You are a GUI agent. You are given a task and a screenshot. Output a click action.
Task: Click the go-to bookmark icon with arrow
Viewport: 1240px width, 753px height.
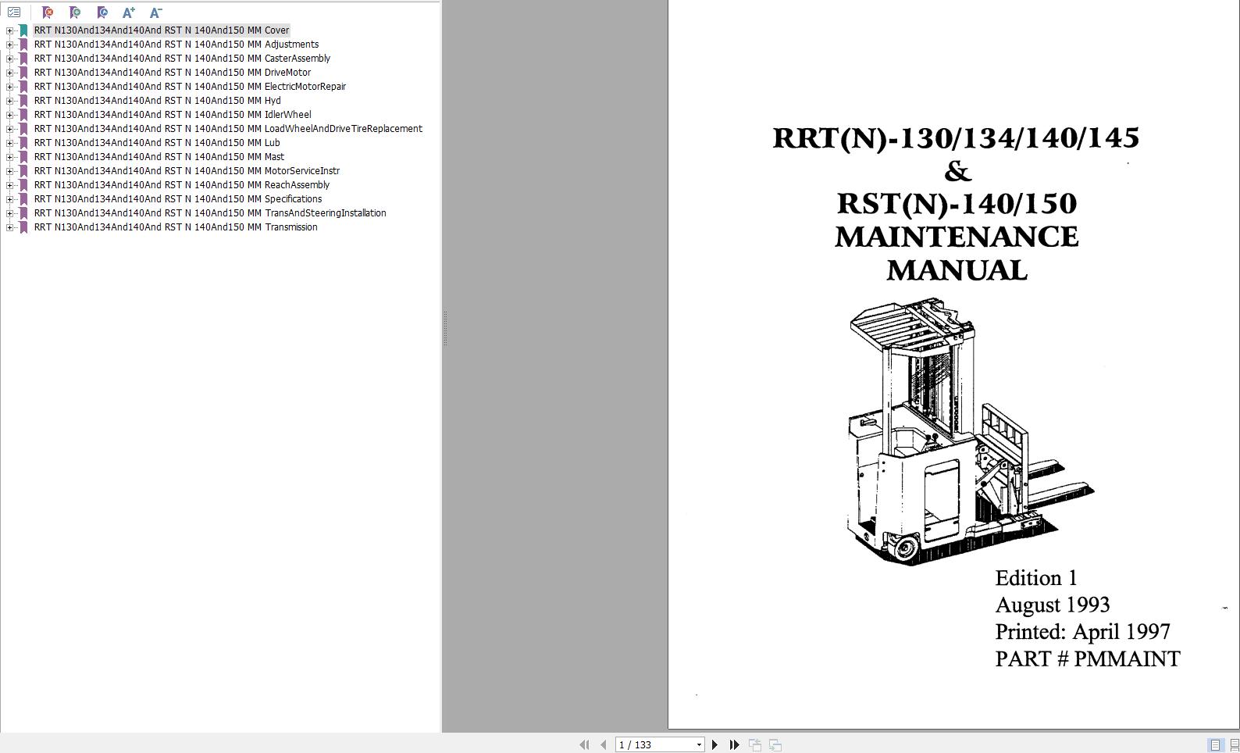pos(102,12)
